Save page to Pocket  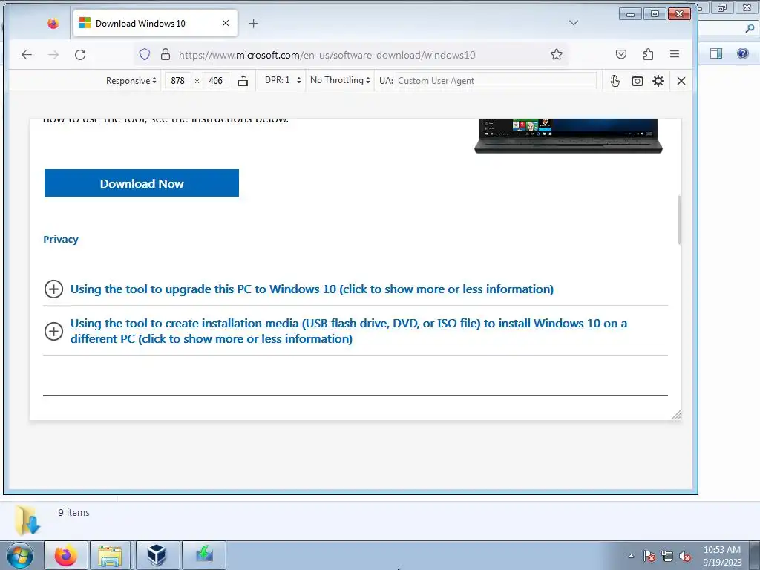click(621, 54)
